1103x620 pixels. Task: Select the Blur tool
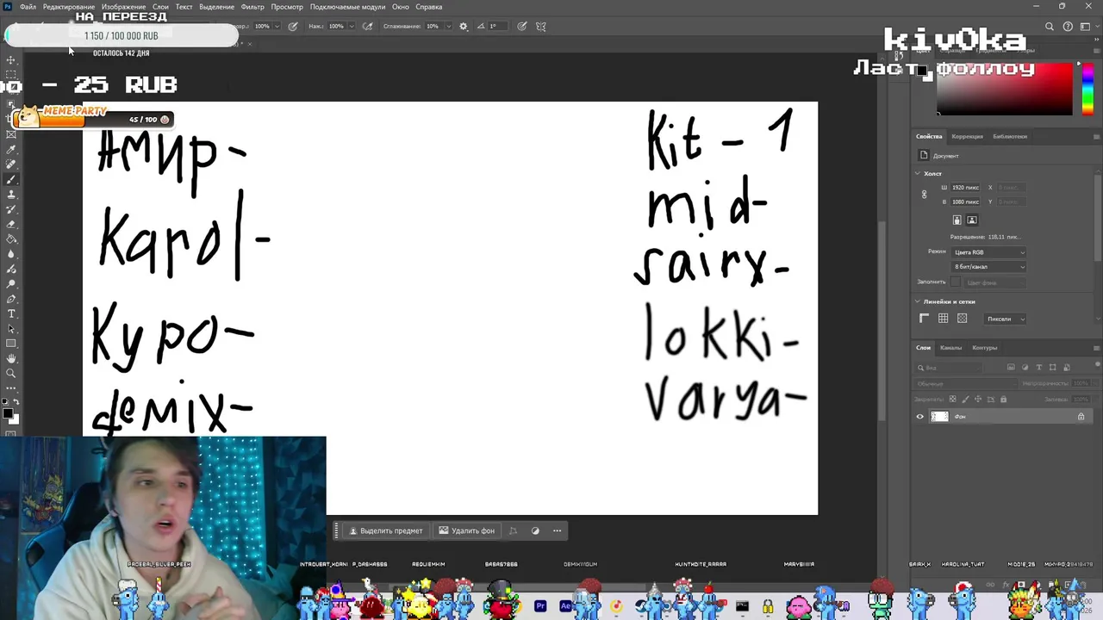coord(11,254)
